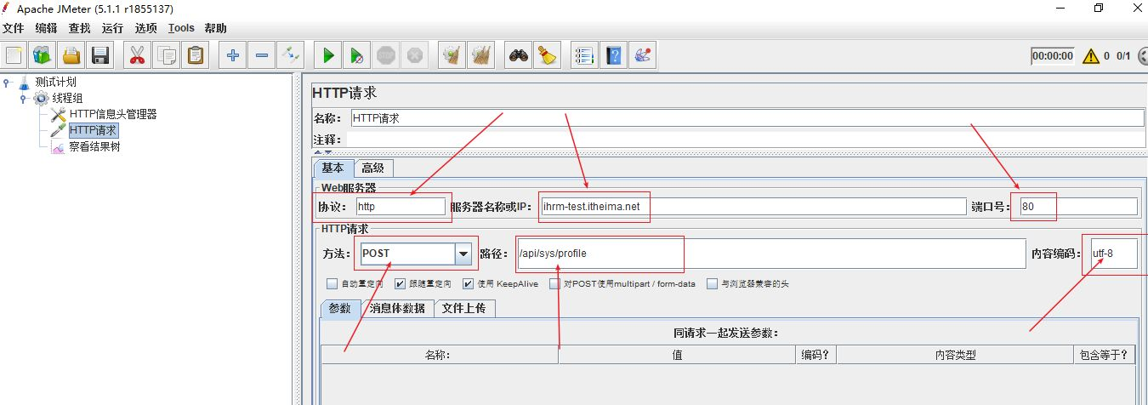Open the Function Helper list icon
Image resolution: width=1148 pixels, height=405 pixels.
(584, 56)
